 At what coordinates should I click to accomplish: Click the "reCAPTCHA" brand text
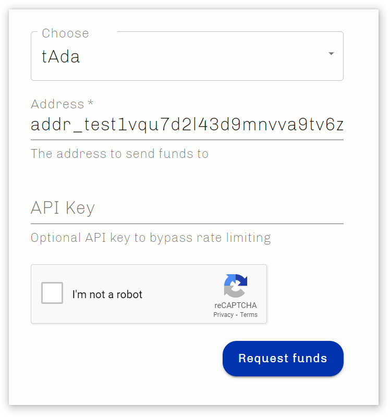click(x=236, y=305)
